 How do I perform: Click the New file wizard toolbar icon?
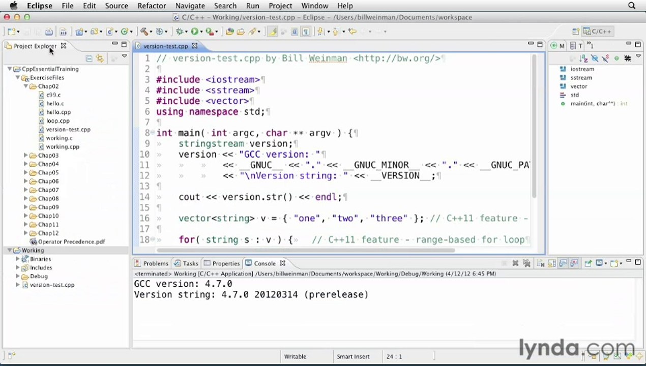[11, 32]
